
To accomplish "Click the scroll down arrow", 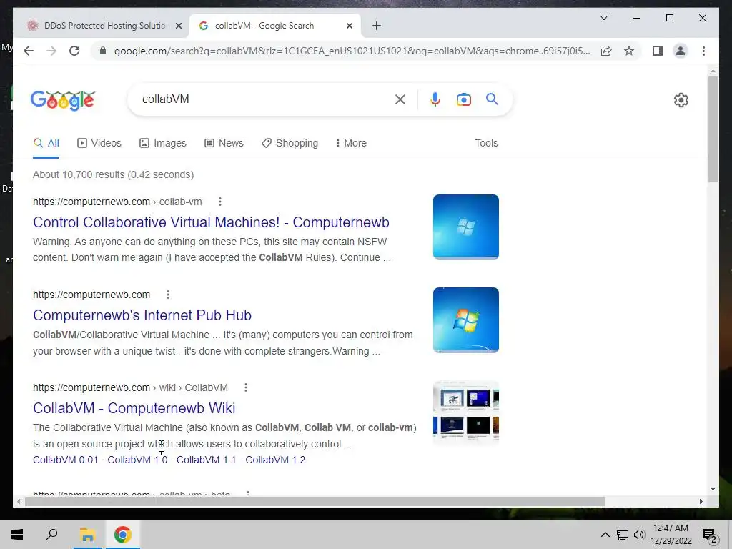I will pos(713,489).
